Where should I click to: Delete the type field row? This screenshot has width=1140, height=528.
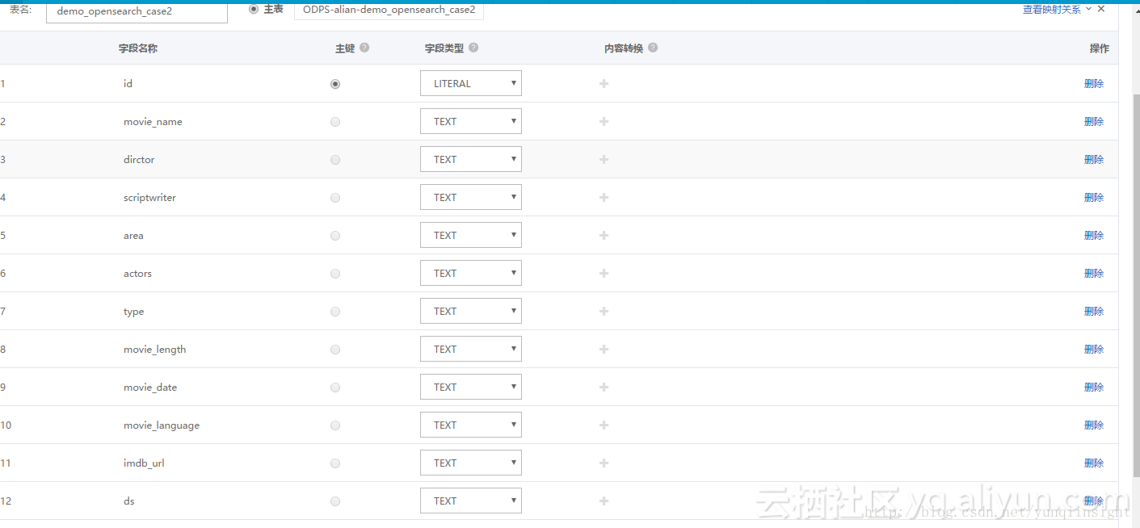coord(1094,312)
